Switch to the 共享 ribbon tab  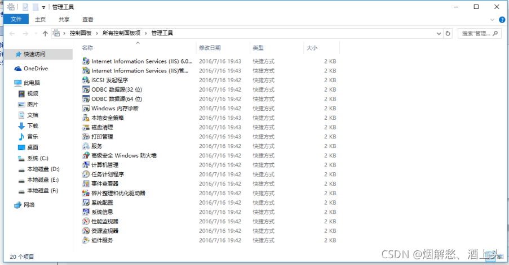[64, 20]
